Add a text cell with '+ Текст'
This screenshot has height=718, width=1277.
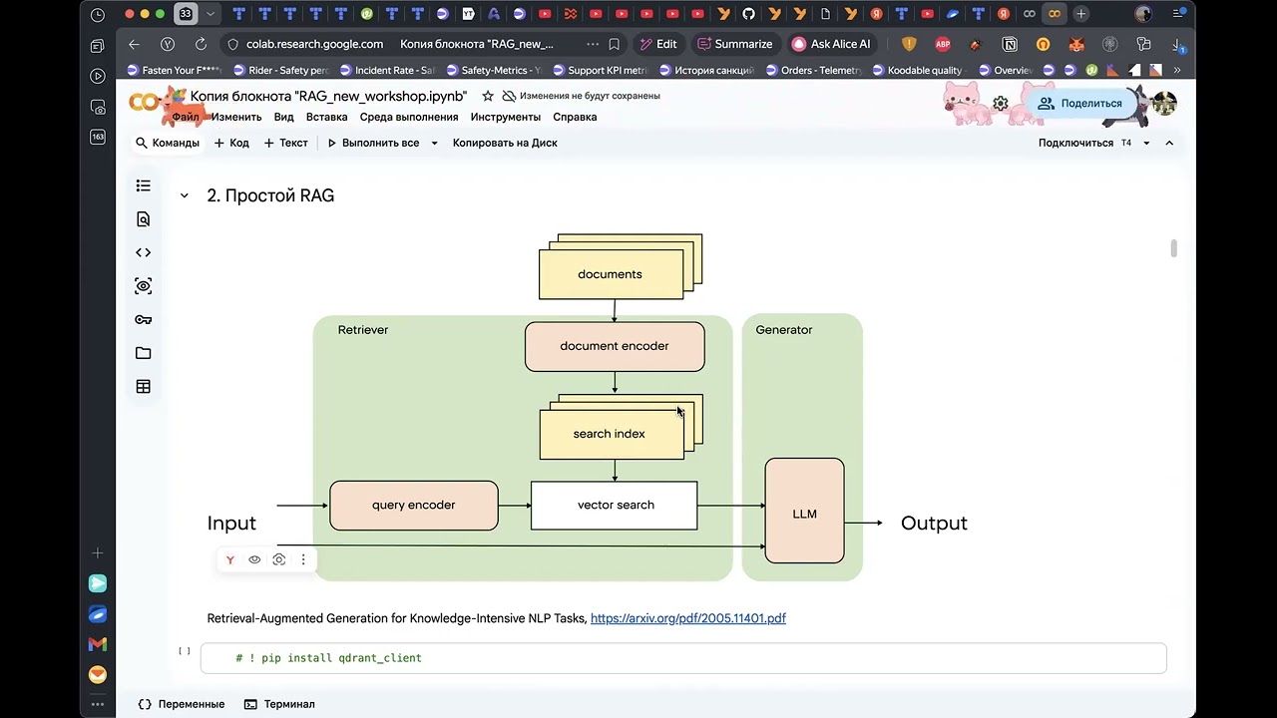click(x=286, y=143)
